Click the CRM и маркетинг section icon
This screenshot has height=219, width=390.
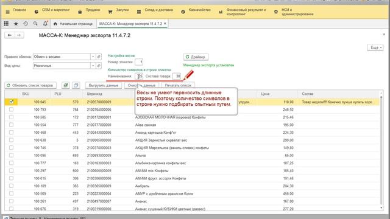coord(37,12)
